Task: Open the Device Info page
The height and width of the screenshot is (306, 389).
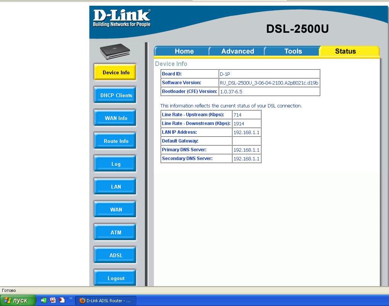Action: pyautogui.click(x=115, y=72)
